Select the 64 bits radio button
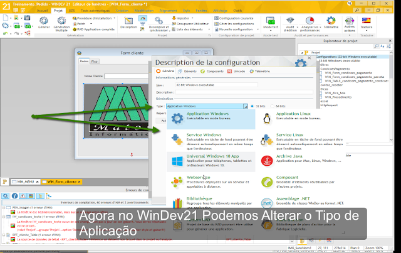The height and width of the screenshot is (253, 401). point(272,106)
